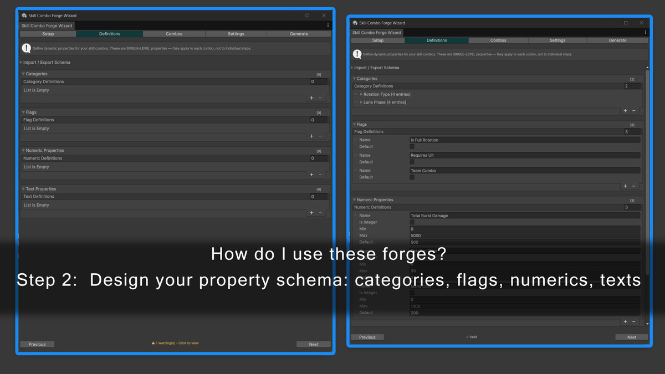
Task: Open Settings tab in right window
Action: 557,40
